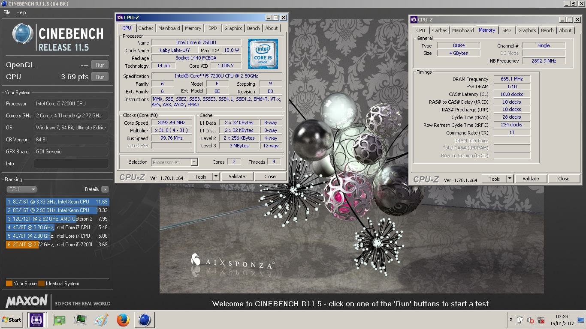Run the OpenGL test
This screenshot has height=329, width=586.
[100, 65]
